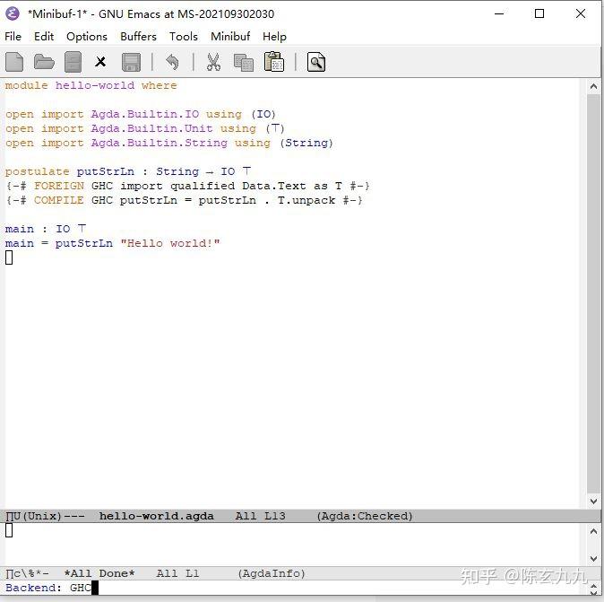Open the Tools menu
This screenshot has height=602, width=604.
184,37
